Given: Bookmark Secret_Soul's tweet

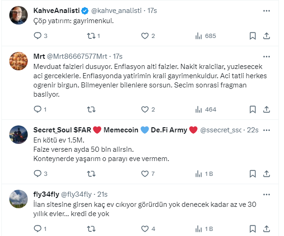Looking at the screenshot, I should 253,174.
